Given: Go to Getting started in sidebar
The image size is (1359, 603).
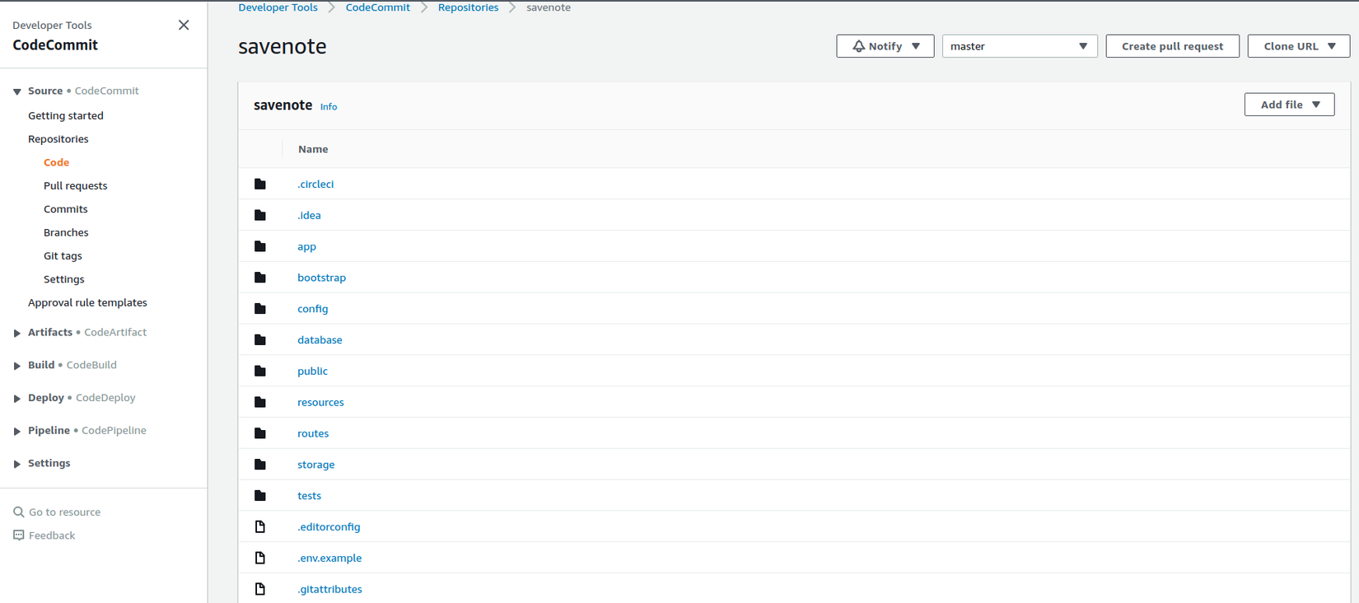Looking at the screenshot, I should (x=66, y=115).
